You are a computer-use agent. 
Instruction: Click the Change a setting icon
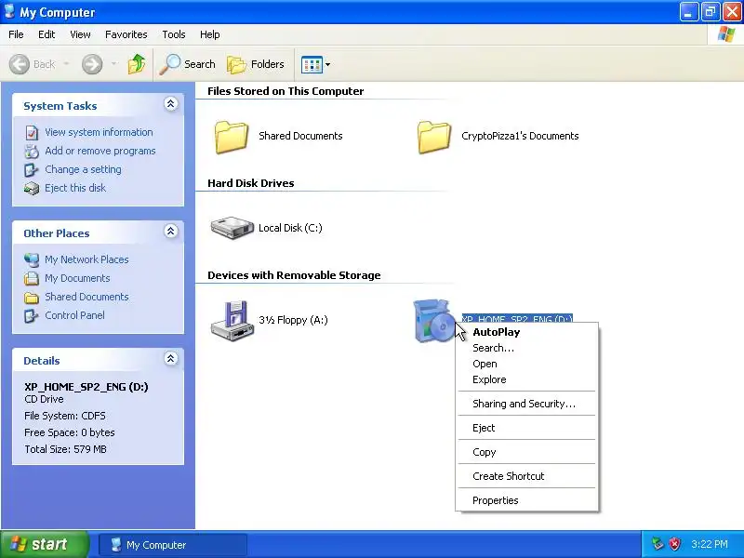pos(32,170)
